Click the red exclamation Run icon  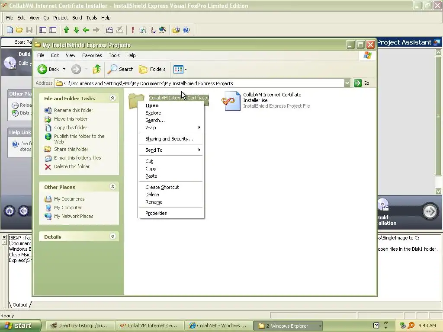click(133, 30)
